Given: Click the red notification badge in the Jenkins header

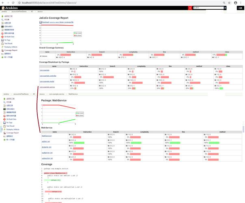Looking at the screenshot, I should (x=190, y=8).
